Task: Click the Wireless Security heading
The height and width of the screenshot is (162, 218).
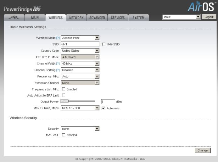Action: tap(23, 118)
